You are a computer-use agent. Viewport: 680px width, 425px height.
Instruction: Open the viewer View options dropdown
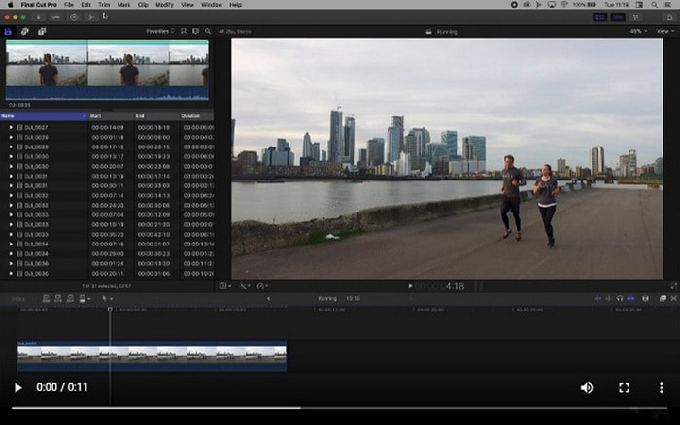pyautogui.click(x=664, y=31)
